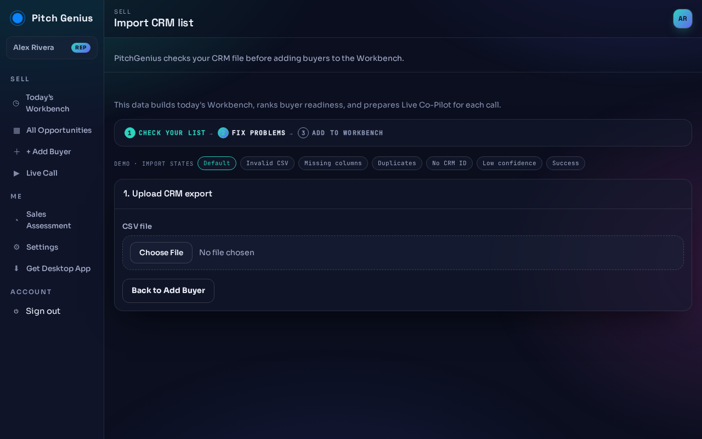The image size is (702, 439).
Task: Click Back to Add Buyer button
Action: point(168,291)
